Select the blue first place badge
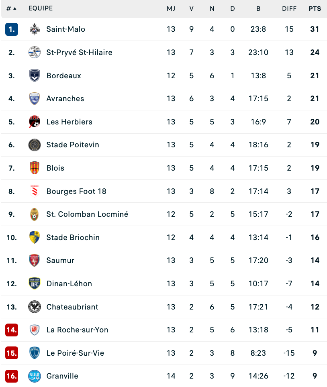This screenshot has height=387, width=327. (x=12, y=29)
